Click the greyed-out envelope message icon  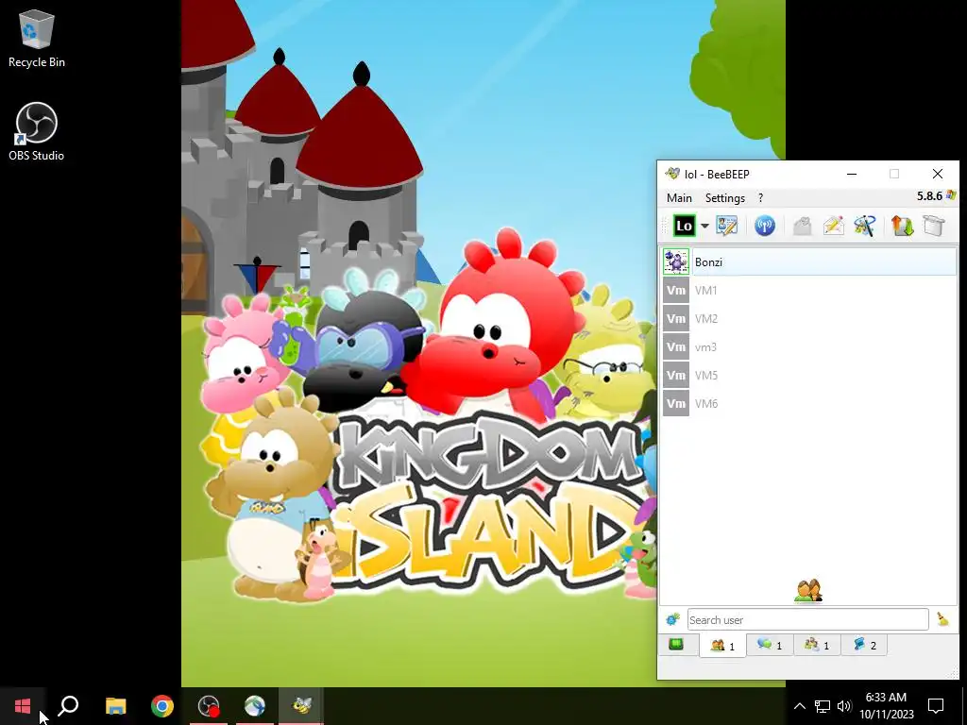[802, 226]
